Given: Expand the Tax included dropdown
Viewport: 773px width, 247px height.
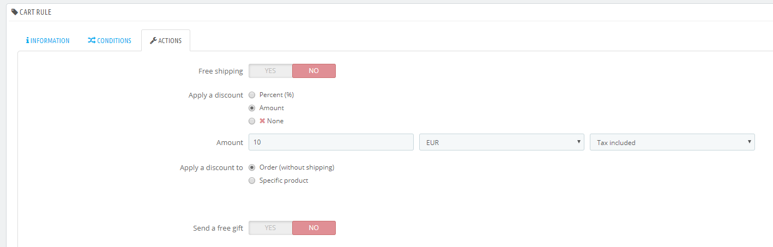Looking at the screenshot, I should pos(672,142).
